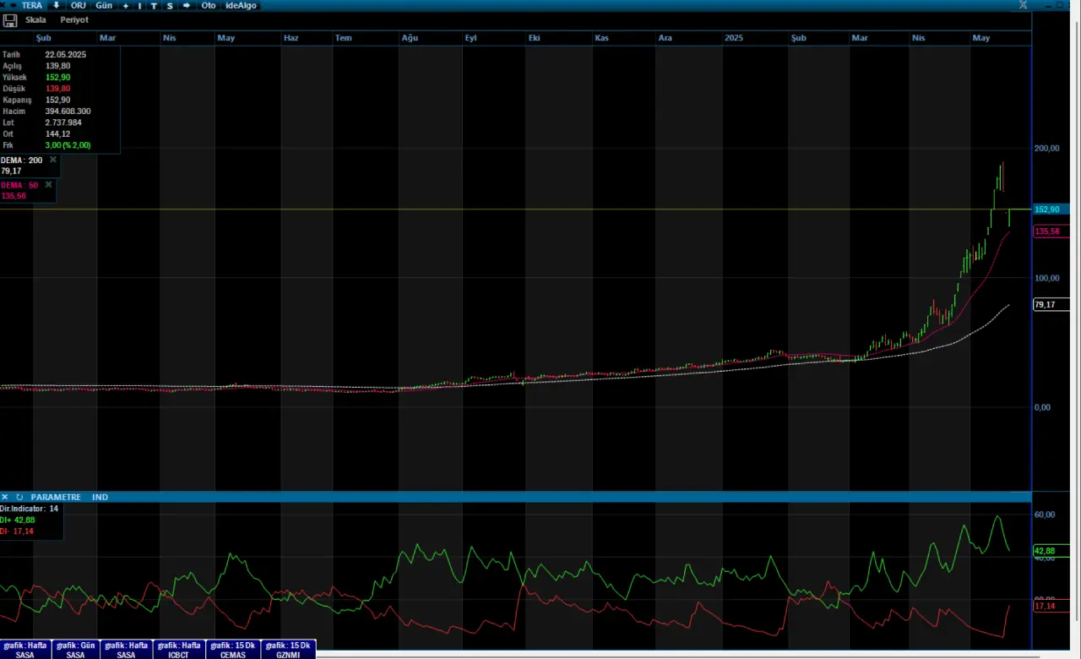Image resolution: width=1081 pixels, height=659 pixels.
Task: Click the T toolbar icon
Action: pos(154,5)
